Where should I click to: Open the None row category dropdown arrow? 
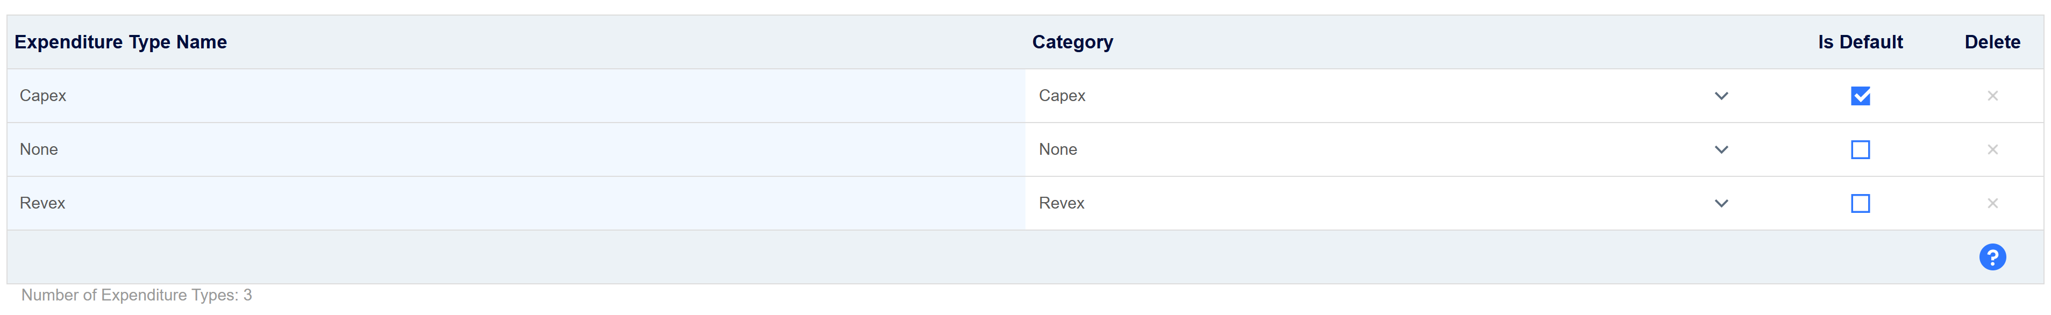tap(1721, 149)
